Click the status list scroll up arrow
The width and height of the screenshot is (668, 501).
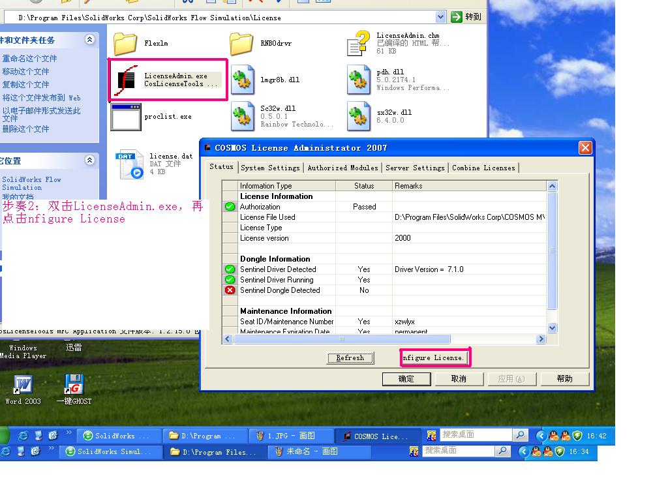[552, 186]
